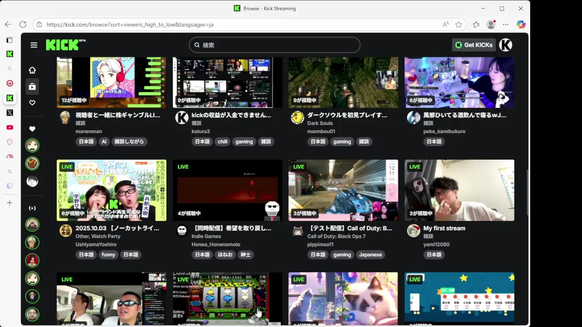Open the My first stream thumbnail
Viewport: 582px width, 327px height.
(x=459, y=190)
